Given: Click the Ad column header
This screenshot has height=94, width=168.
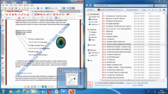Looking at the screenshot, I should click(103, 13).
